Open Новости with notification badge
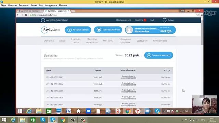 click(140, 20)
